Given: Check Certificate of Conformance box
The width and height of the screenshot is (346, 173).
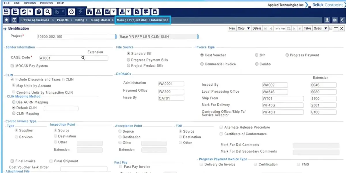Looking at the screenshot, I should [x=221, y=134].
